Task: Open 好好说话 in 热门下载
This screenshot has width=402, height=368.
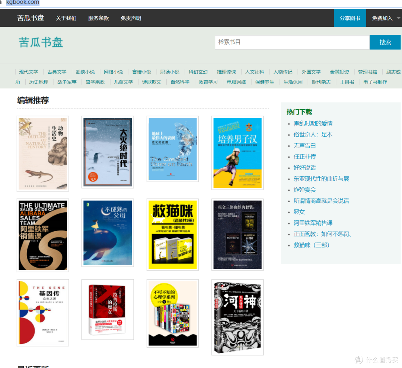Action: [x=304, y=168]
